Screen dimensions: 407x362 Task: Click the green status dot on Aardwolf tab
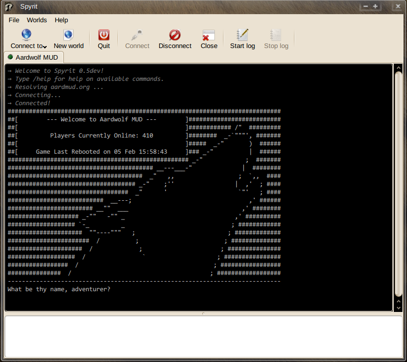coord(10,57)
